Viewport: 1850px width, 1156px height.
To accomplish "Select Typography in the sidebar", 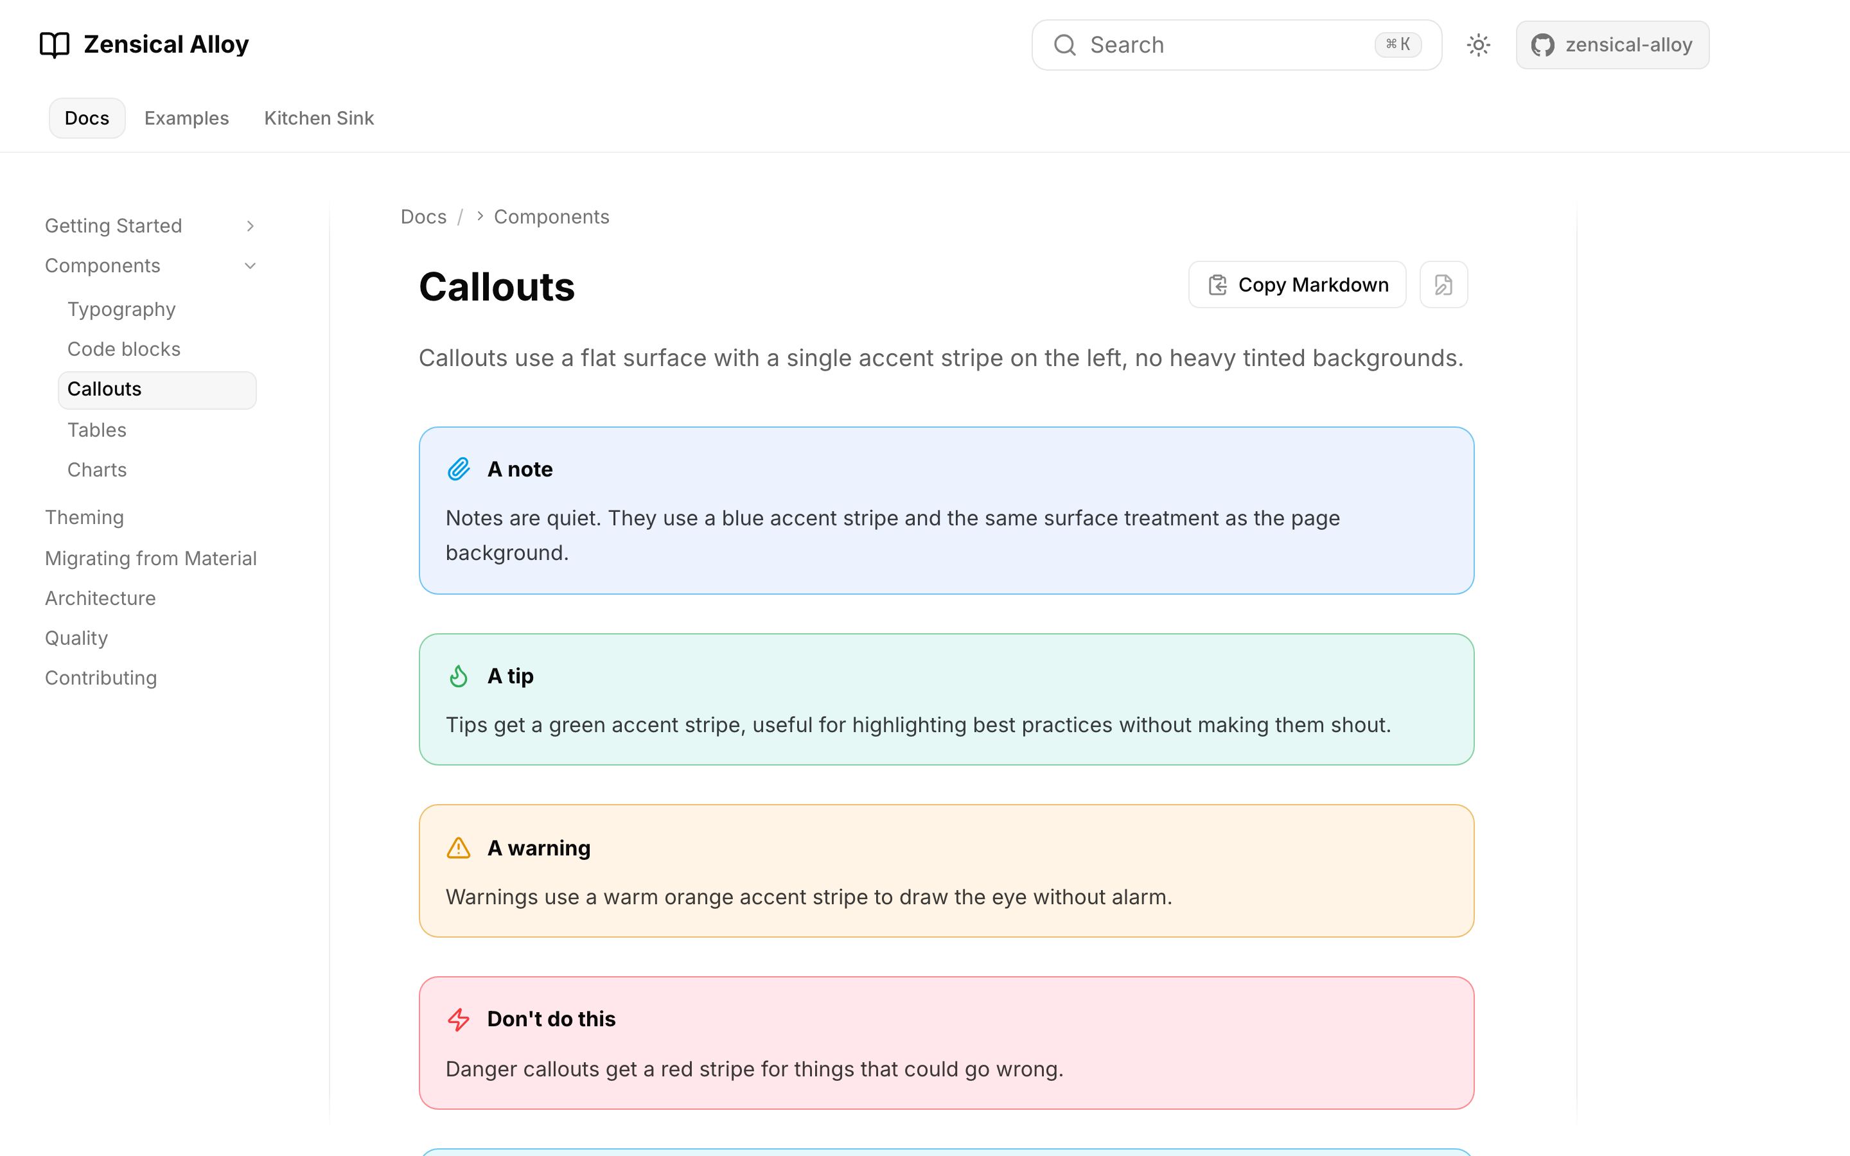I will coord(121,309).
